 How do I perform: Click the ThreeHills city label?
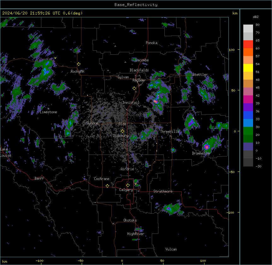tap(169, 132)
